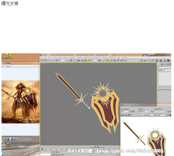
Task: Open the reference coordinate 'View' dropdown
Action: [x=94, y=60]
